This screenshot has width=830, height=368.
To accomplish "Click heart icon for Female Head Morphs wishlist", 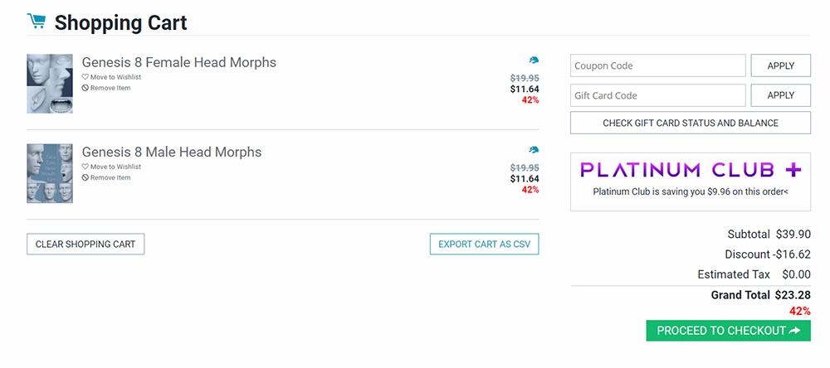I will click(85, 77).
